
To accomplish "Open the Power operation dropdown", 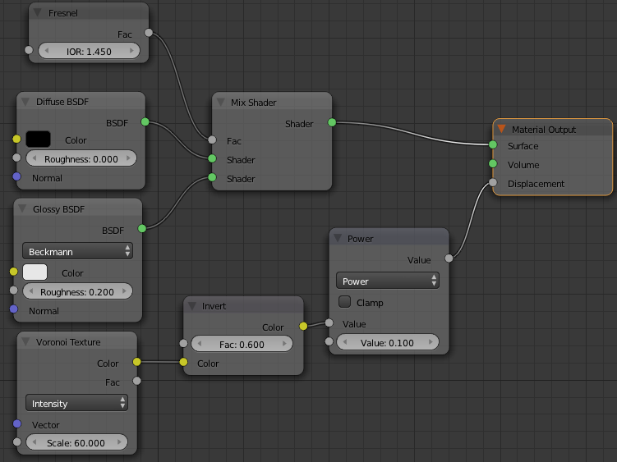I will pyautogui.click(x=388, y=281).
